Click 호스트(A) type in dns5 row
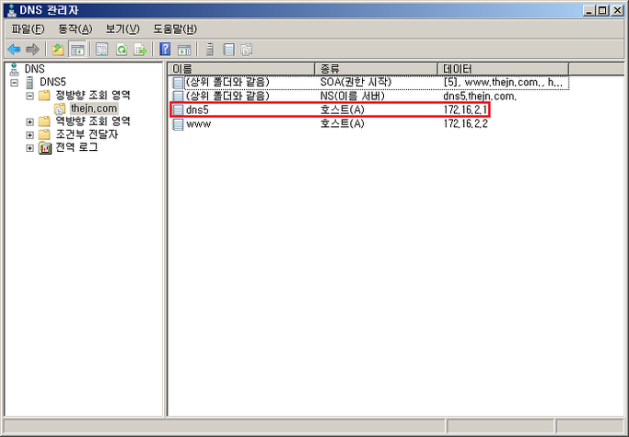This screenshot has width=629, height=437. click(x=343, y=109)
